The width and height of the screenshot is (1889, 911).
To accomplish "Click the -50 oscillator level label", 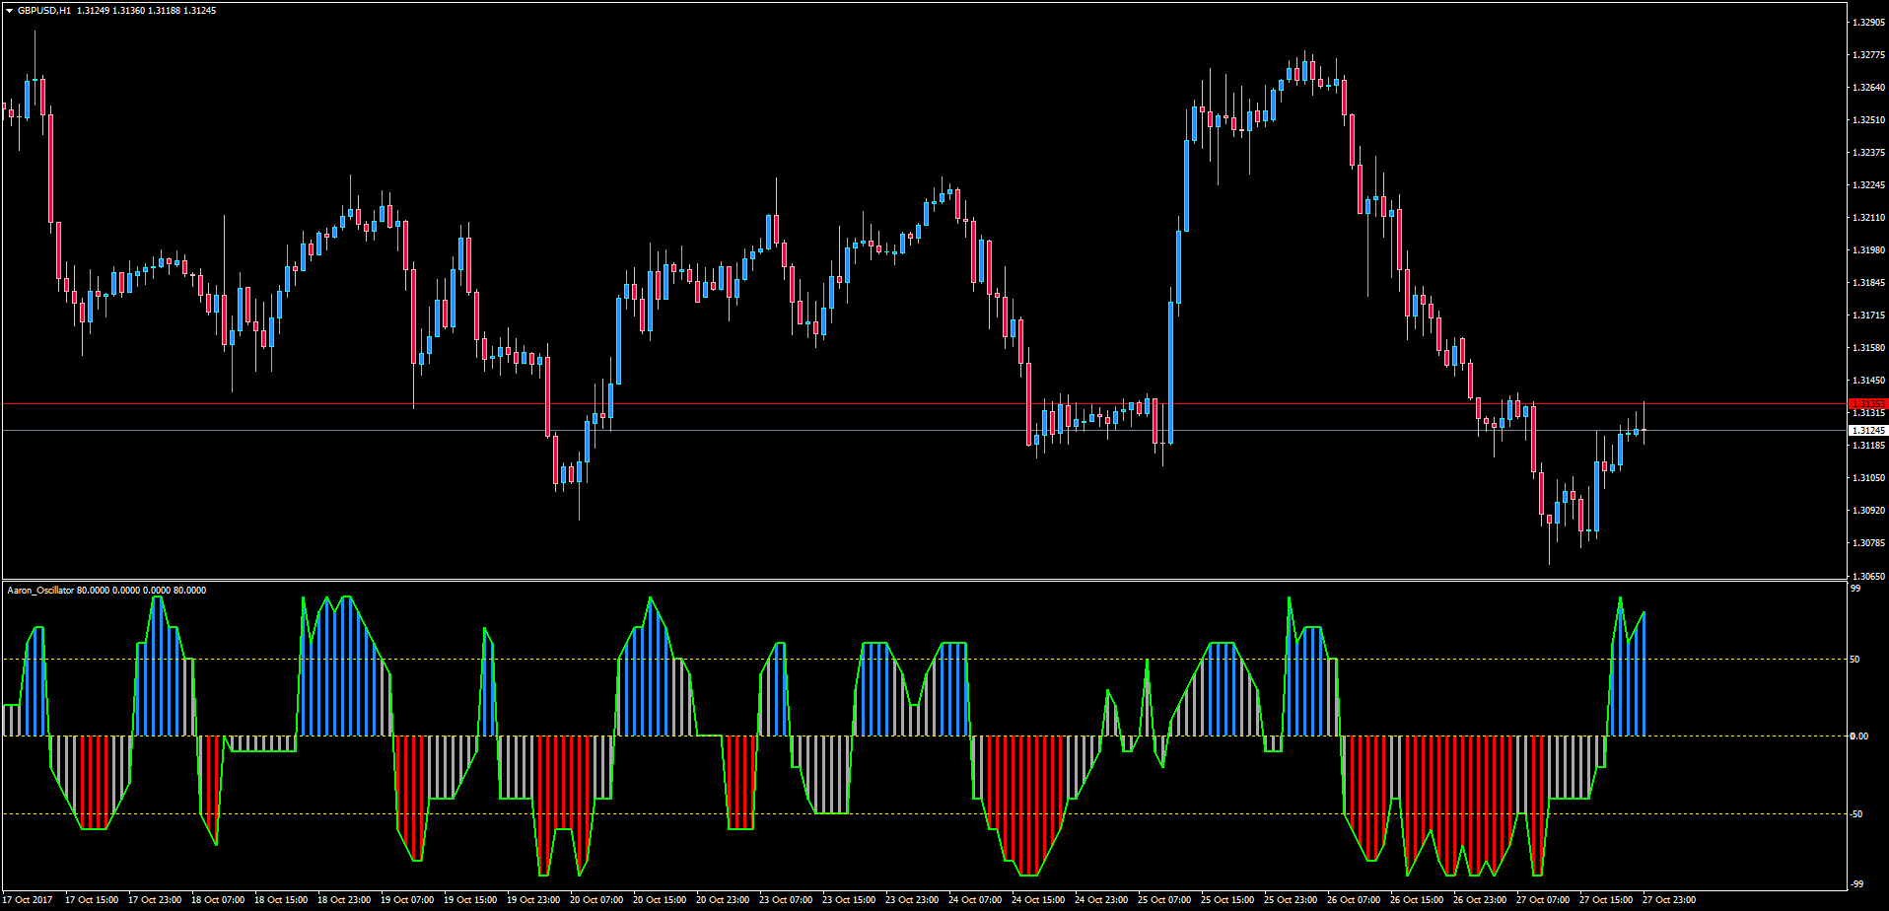I will click(x=1856, y=814).
